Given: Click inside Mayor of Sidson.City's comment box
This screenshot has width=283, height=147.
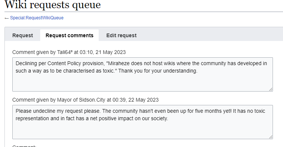Looking at the screenshot, I should tap(143, 122).
